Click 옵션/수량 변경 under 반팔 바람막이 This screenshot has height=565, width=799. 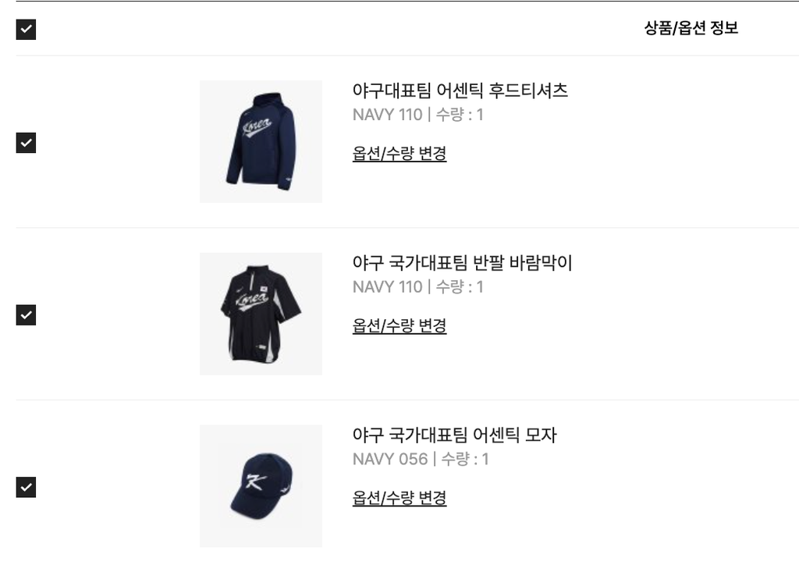(x=399, y=325)
